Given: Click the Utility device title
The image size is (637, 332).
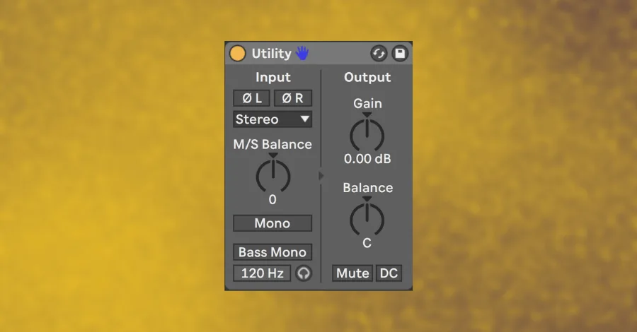Looking at the screenshot, I should (271, 54).
